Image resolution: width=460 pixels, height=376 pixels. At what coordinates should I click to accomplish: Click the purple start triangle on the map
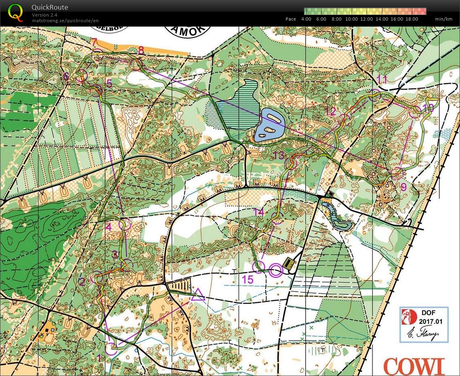(198, 295)
